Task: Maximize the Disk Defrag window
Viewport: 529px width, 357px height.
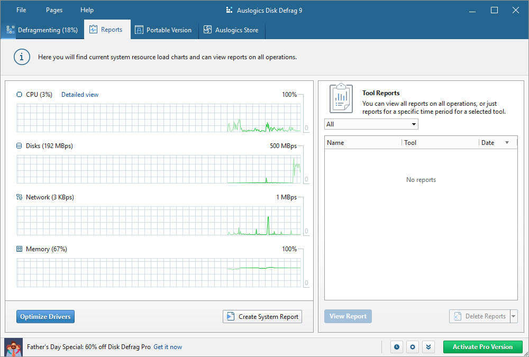Action: point(494,11)
